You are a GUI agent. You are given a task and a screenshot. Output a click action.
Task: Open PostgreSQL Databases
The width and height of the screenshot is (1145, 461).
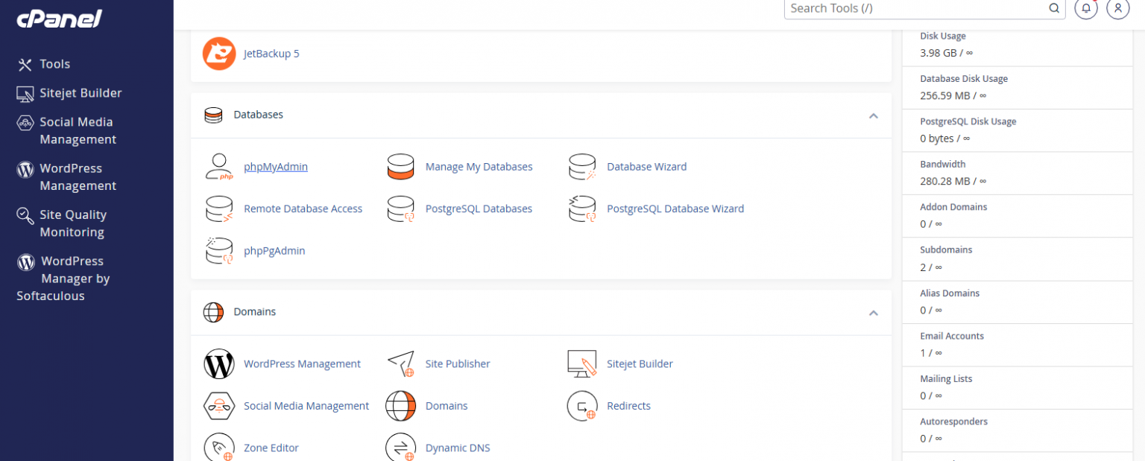pyautogui.click(x=479, y=209)
